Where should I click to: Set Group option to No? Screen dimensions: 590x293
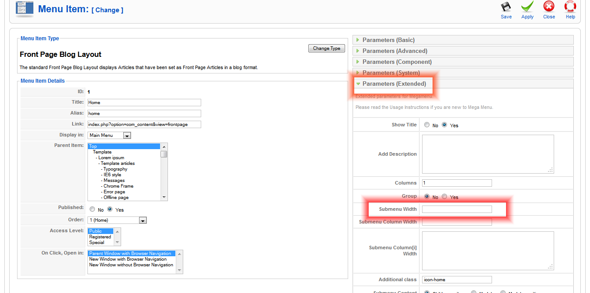(x=427, y=197)
